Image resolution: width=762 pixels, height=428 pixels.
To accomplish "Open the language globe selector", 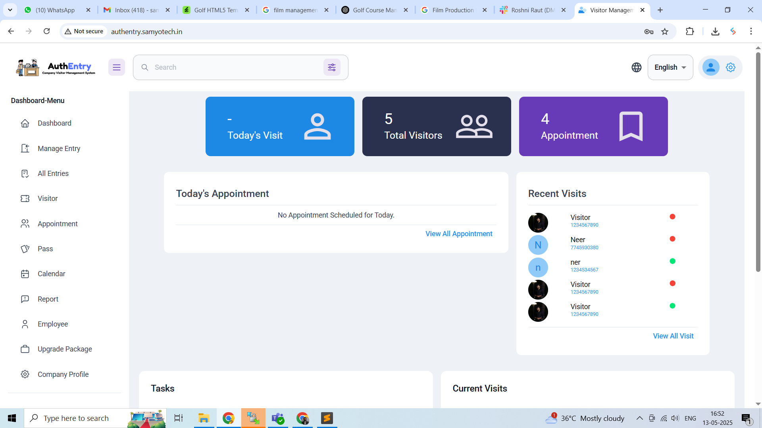I will pos(636,67).
